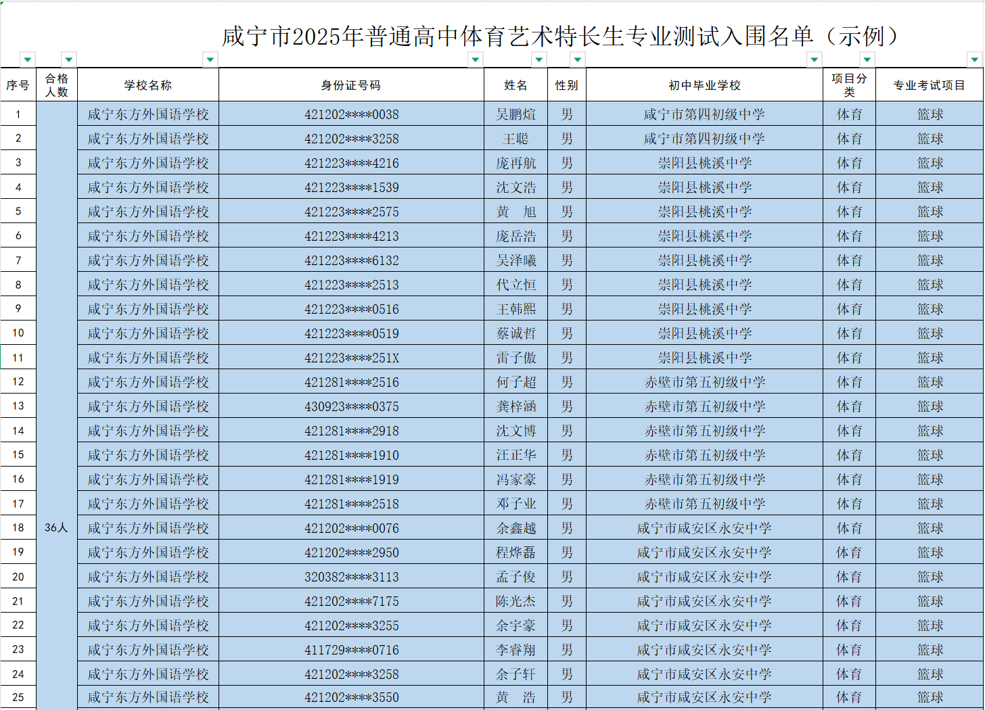Open the 专业考试项目 column filter dropdown
985x710 pixels.
click(975, 60)
